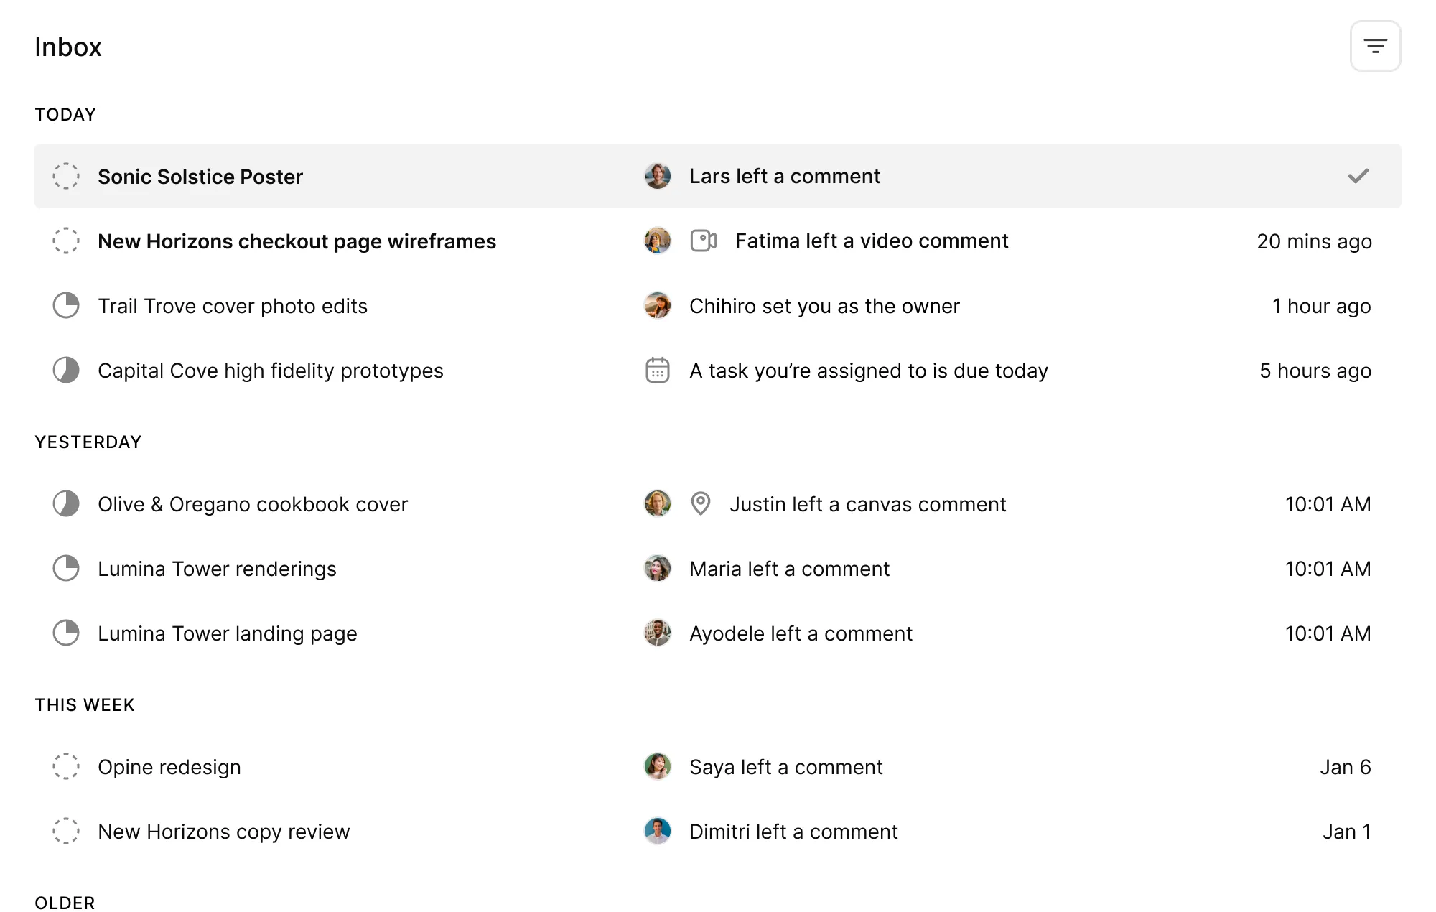Click the calendar icon on the due today notification

pos(656,371)
